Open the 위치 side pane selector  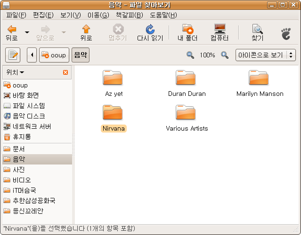click(x=15, y=72)
